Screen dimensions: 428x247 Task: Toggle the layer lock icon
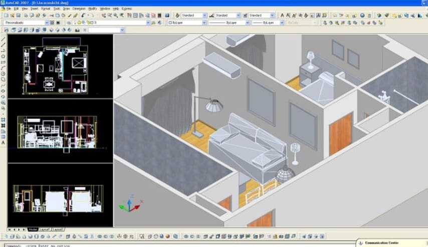(x=88, y=23)
